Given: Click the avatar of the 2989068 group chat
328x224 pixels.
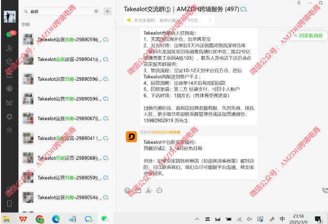Looking at the screenshot, I should pos(28,158).
